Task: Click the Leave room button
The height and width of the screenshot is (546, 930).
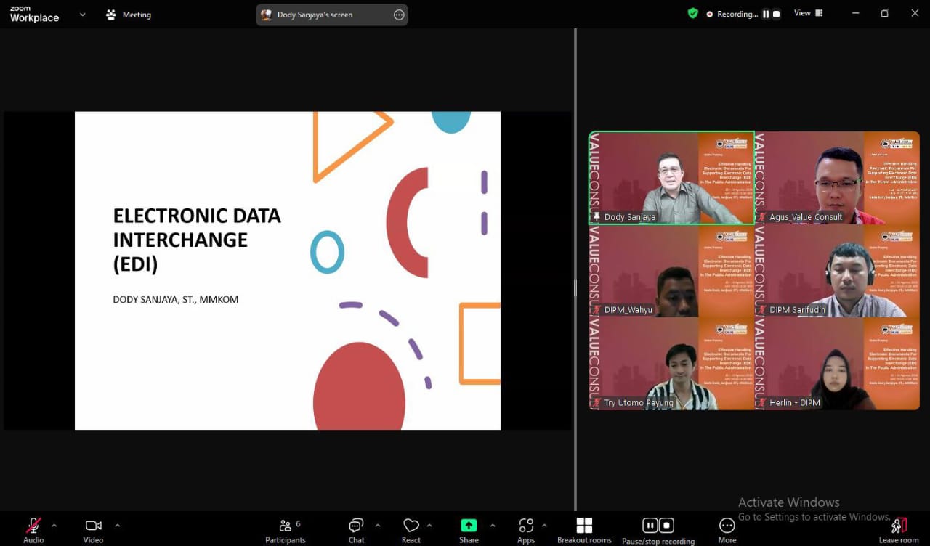Action: pos(899,529)
